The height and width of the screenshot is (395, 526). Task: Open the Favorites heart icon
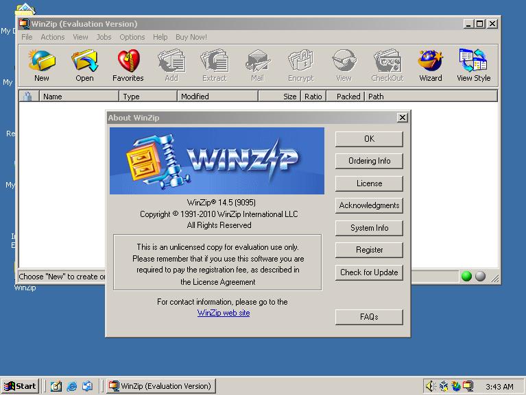coord(128,65)
